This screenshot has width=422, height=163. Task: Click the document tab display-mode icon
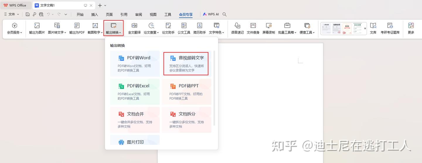coord(85,5)
